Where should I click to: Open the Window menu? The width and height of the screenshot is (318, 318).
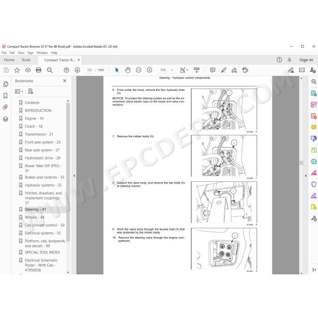tap(42, 53)
